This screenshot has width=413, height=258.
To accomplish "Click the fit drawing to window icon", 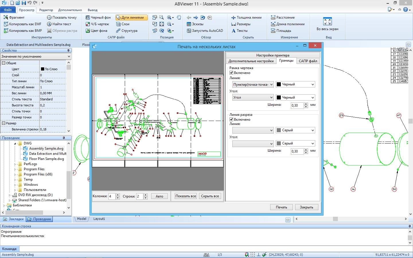I will click(161, 24).
